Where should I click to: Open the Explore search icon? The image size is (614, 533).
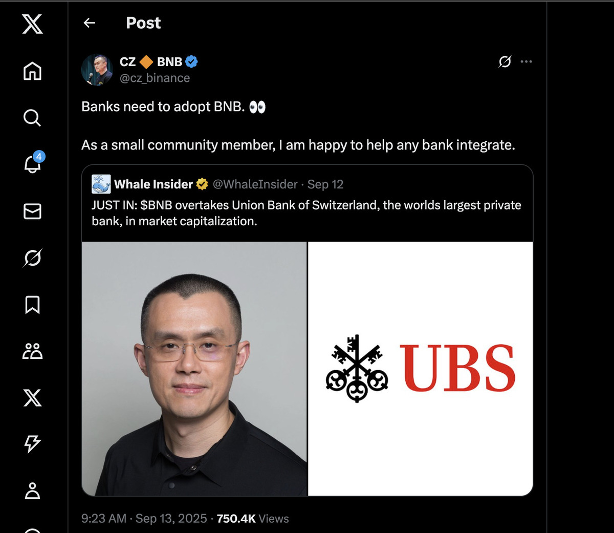32,118
